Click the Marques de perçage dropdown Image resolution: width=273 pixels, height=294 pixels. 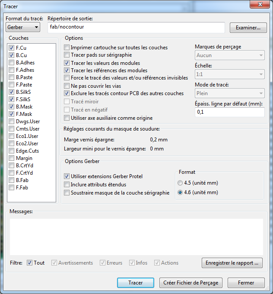229,55
